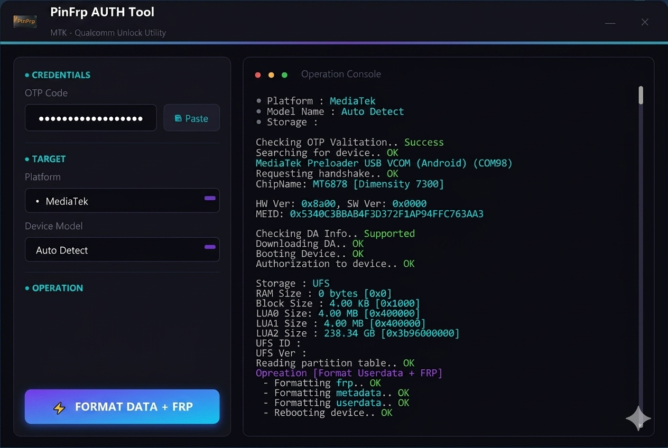The height and width of the screenshot is (448, 668).
Task: Open the Device Model dropdown showing Auto Detect
Action: pos(122,250)
